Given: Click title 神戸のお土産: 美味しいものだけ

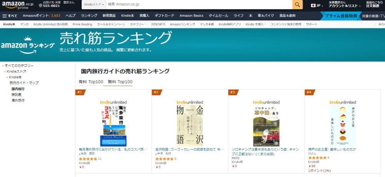Looking at the screenshot, I should (332, 149).
